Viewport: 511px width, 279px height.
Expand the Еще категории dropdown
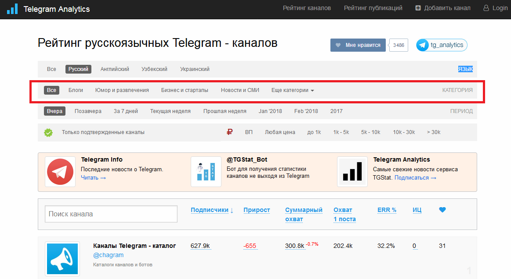292,90
